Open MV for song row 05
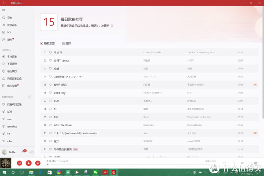The image size is (264, 176). point(255,84)
